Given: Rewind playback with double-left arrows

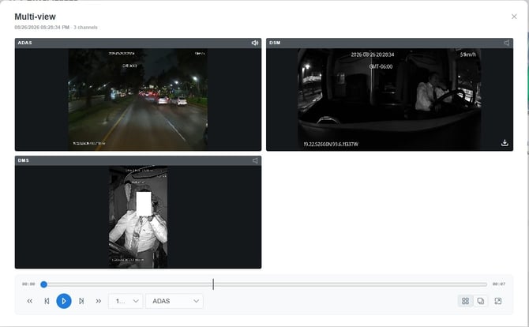Looking at the screenshot, I should pos(30,301).
